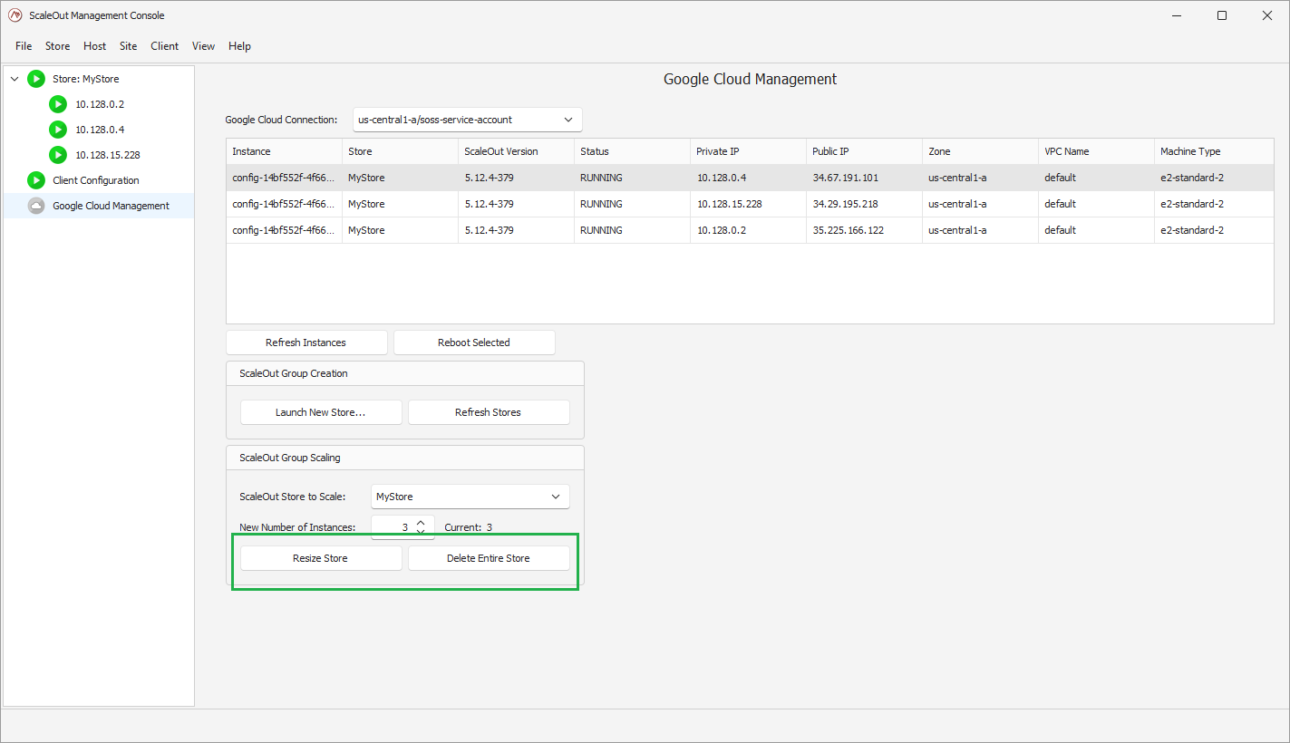Click the green icon beside Client Configuration
This screenshot has height=743, width=1290.
click(x=36, y=180)
